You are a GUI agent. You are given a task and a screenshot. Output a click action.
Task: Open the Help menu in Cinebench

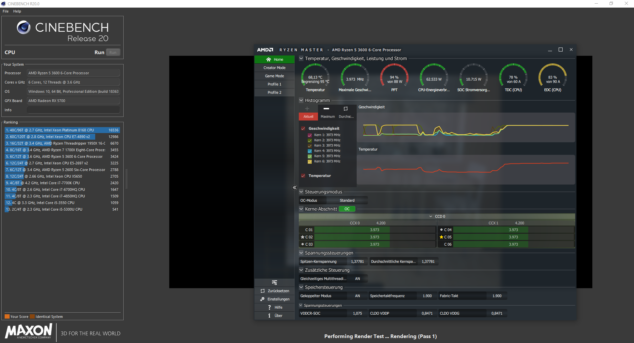pyautogui.click(x=17, y=11)
